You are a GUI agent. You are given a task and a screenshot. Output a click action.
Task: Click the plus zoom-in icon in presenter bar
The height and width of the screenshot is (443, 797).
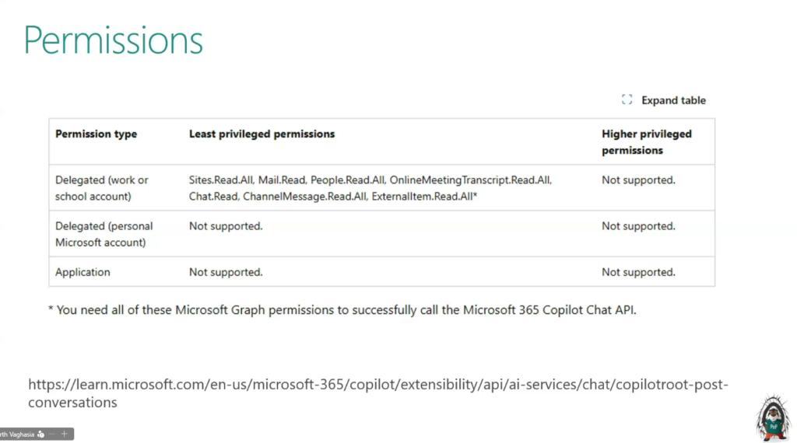(x=65, y=434)
